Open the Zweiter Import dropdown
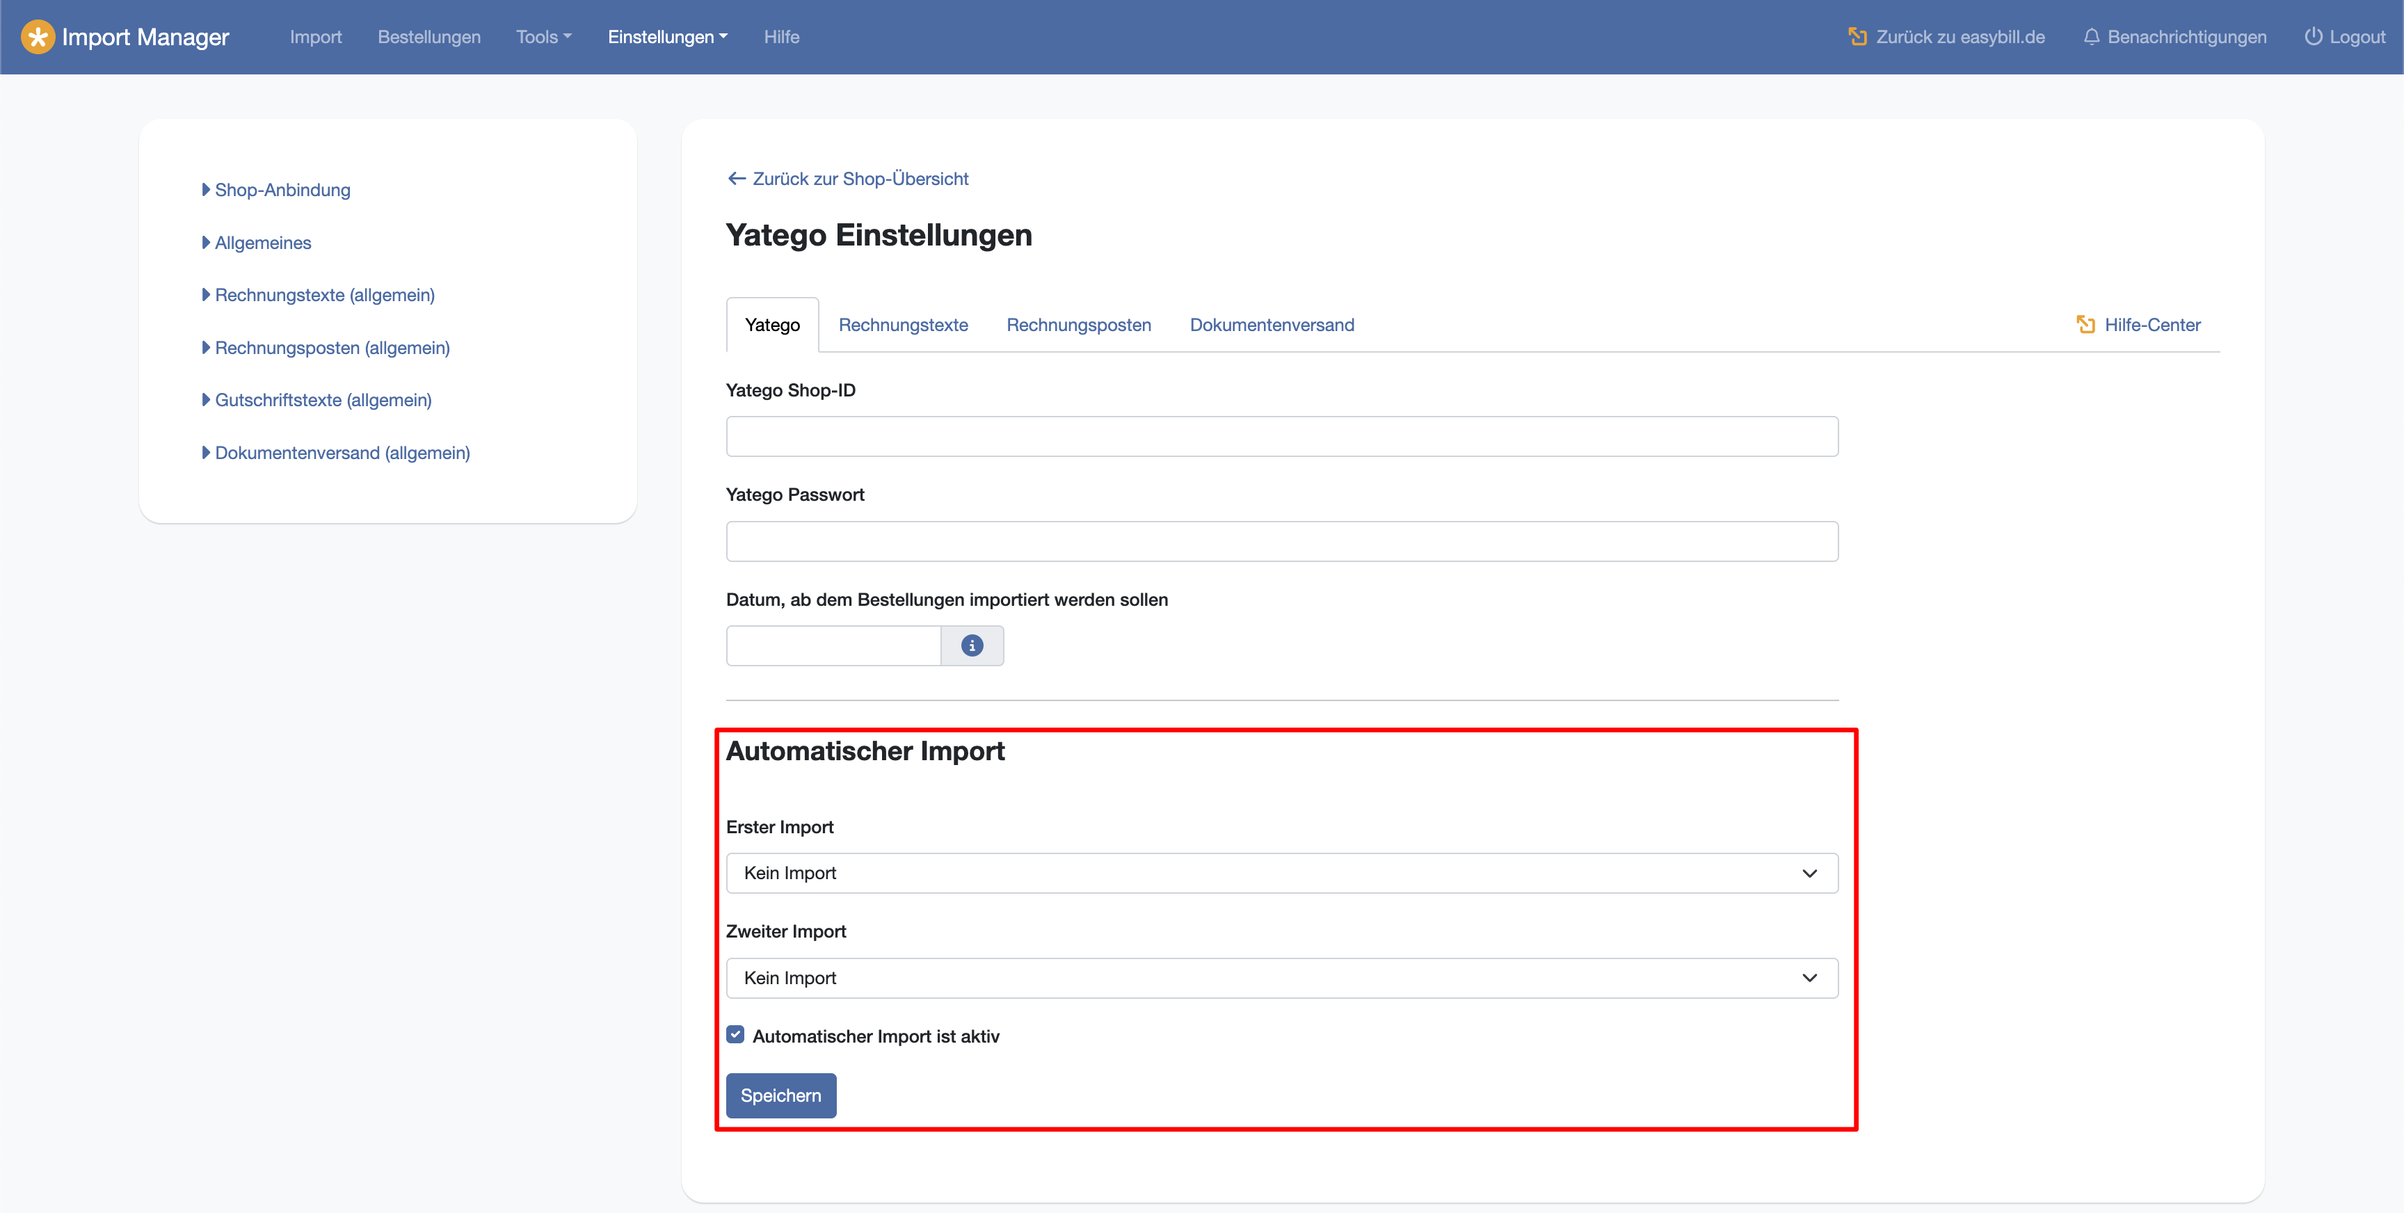This screenshot has height=1213, width=2404. click(x=1281, y=978)
